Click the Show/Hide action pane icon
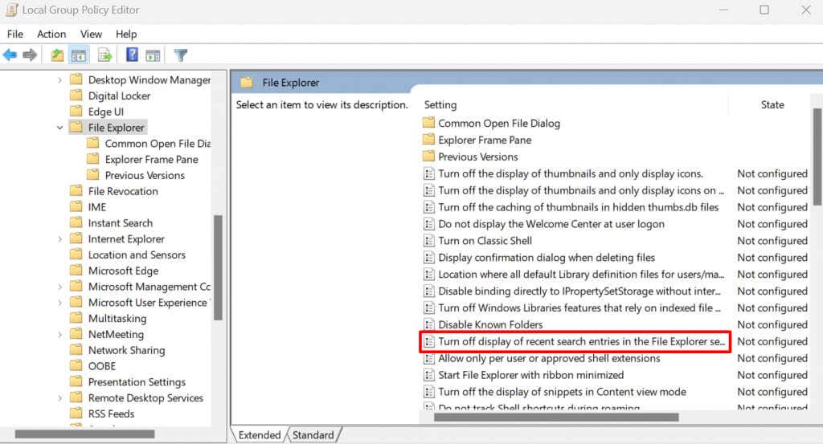This screenshot has width=823, height=444. 153,55
